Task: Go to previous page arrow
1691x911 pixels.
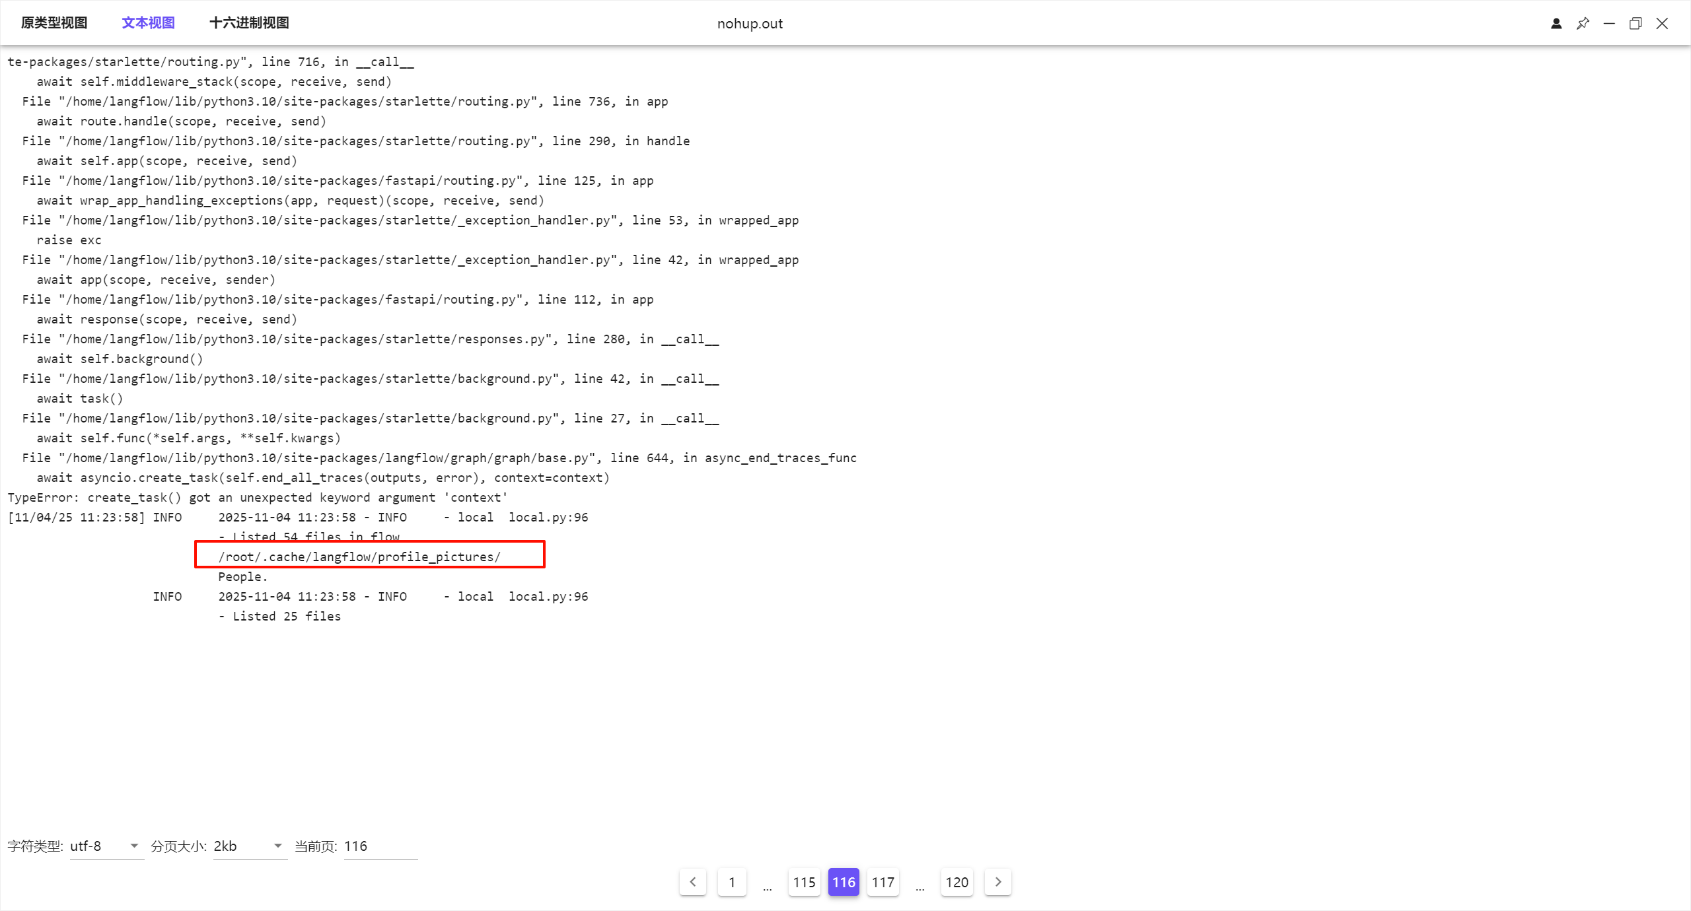Action: click(692, 882)
